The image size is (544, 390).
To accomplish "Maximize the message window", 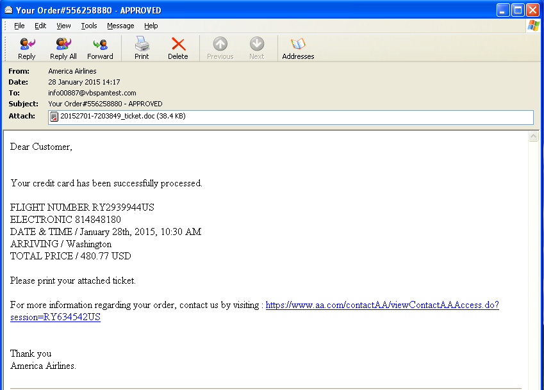I will coord(518,10).
